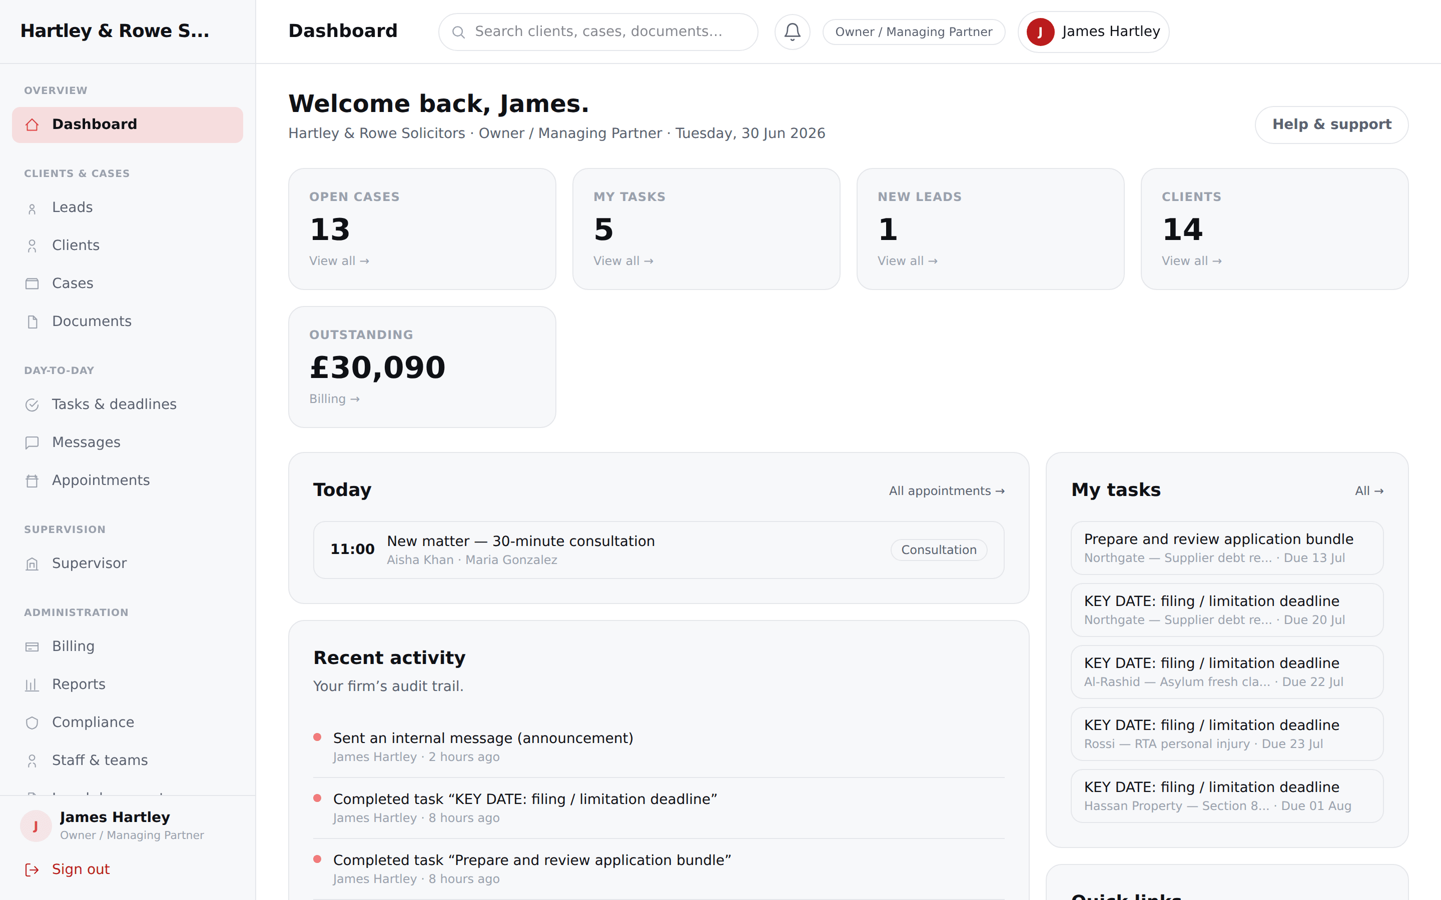Click the All link in My tasks
1441x900 pixels.
point(1369,491)
